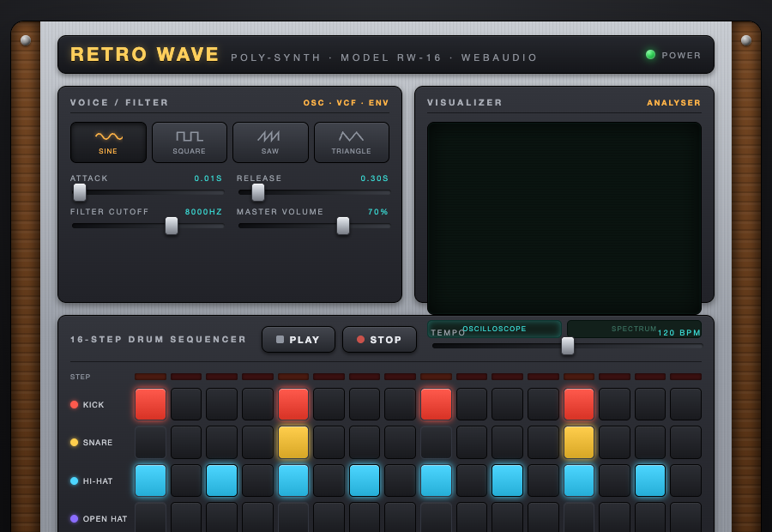Viewport: 772px width, 532px height.
Task: Enable Snare step 1 pad
Action: [151, 443]
